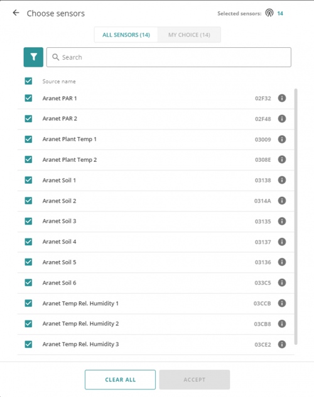
Task: Click the sensor list vertical scrollbar
Action: [296, 216]
